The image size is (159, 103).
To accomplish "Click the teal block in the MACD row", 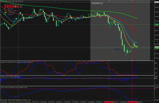I will [x=15, y=6].
